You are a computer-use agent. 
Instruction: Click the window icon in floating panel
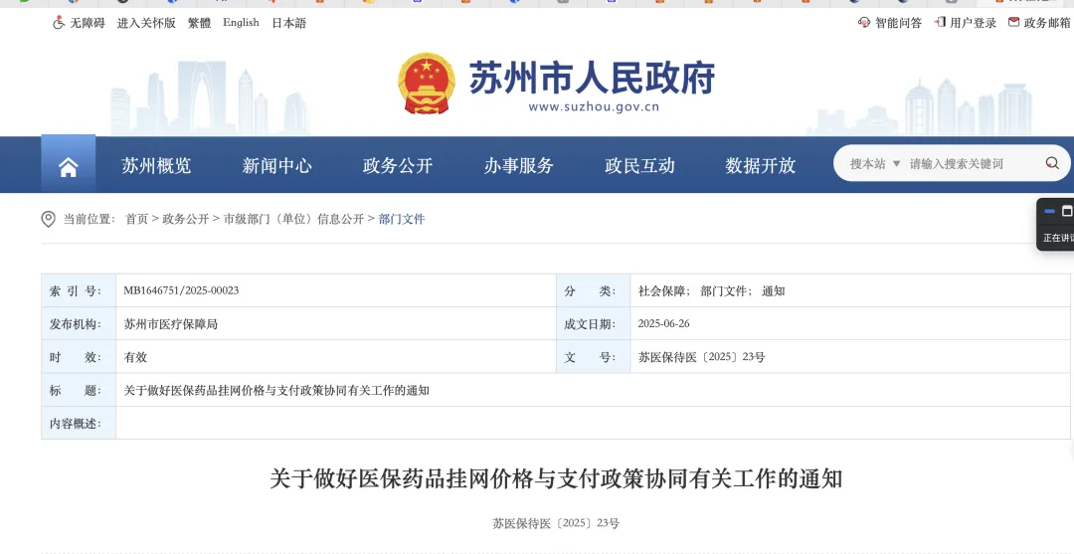click(1067, 211)
